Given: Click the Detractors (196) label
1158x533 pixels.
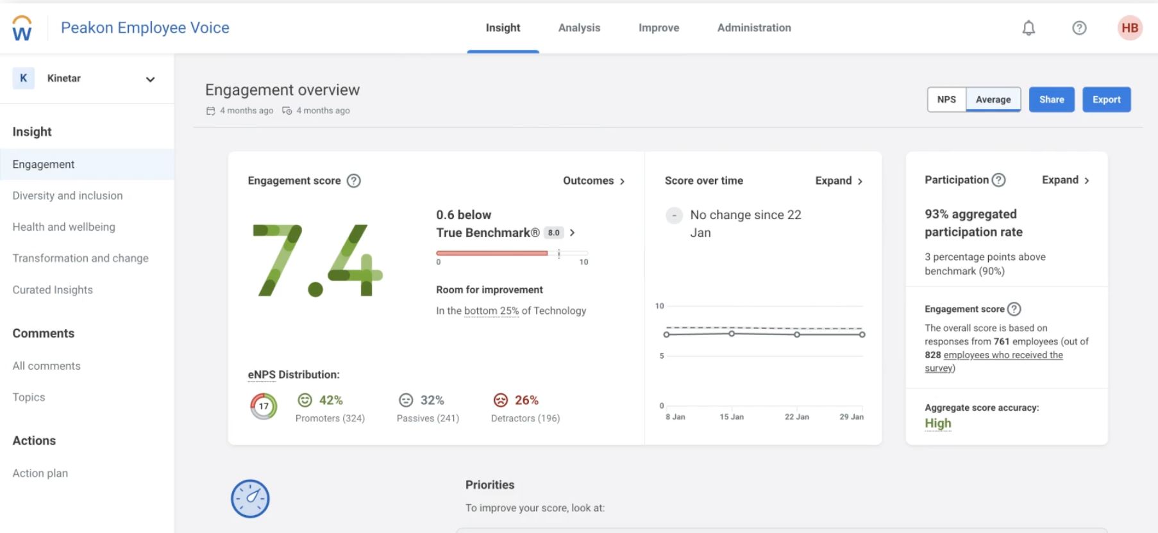Looking at the screenshot, I should [525, 418].
